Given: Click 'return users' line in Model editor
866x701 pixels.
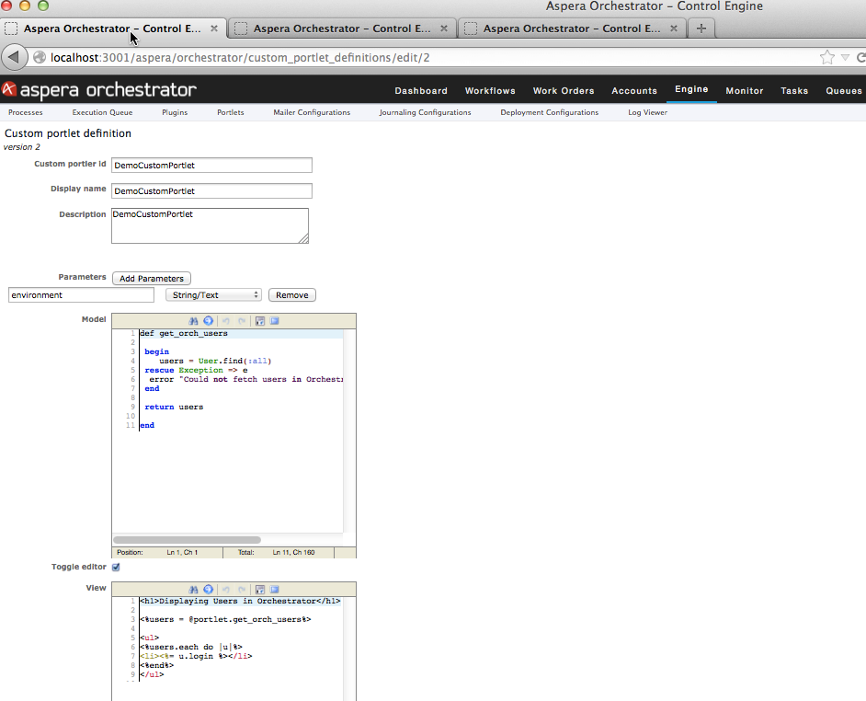Looking at the screenshot, I should coord(174,407).
